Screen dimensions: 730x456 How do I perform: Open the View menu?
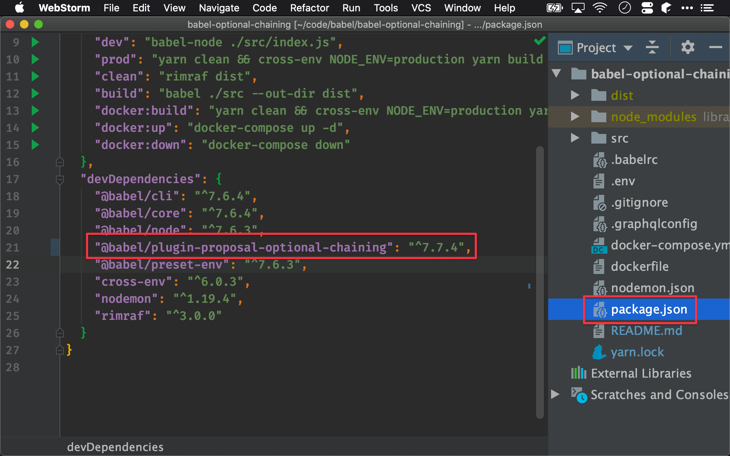pyautogui.click(x=174, y=8)
